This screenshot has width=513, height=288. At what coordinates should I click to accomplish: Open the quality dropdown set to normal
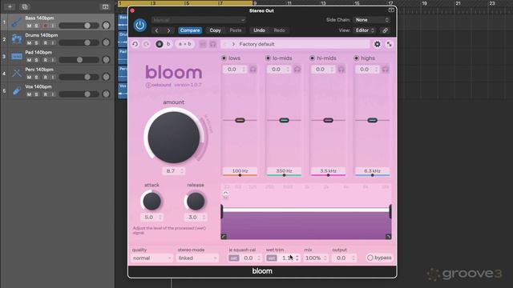tap(151, 258)
